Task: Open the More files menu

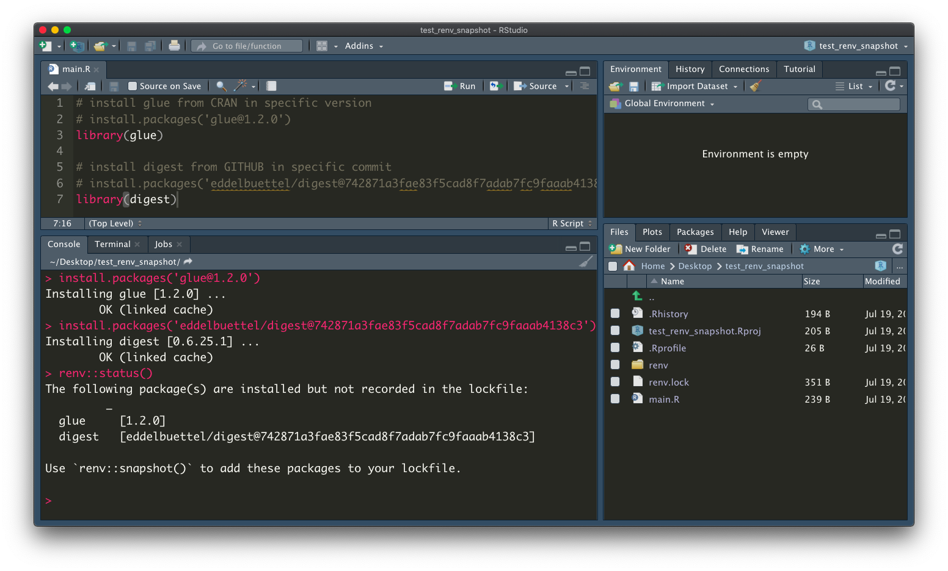Action: (822, 249)
